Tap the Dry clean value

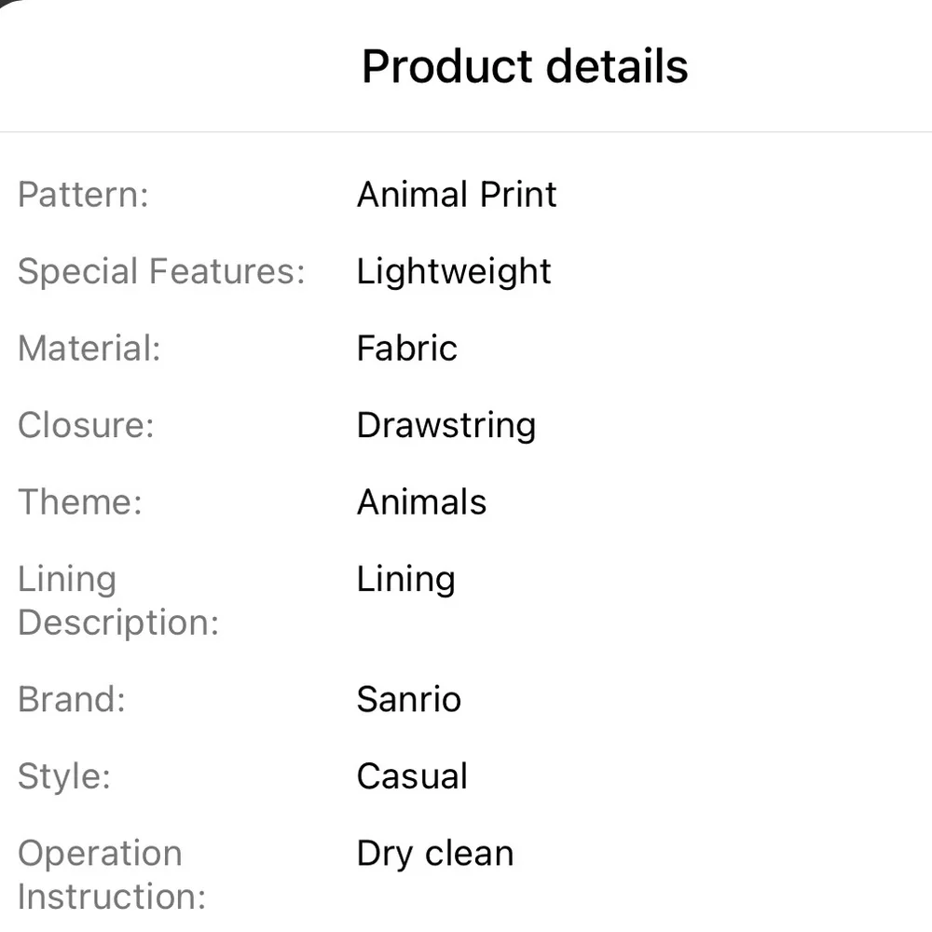[x=435, y=854]
